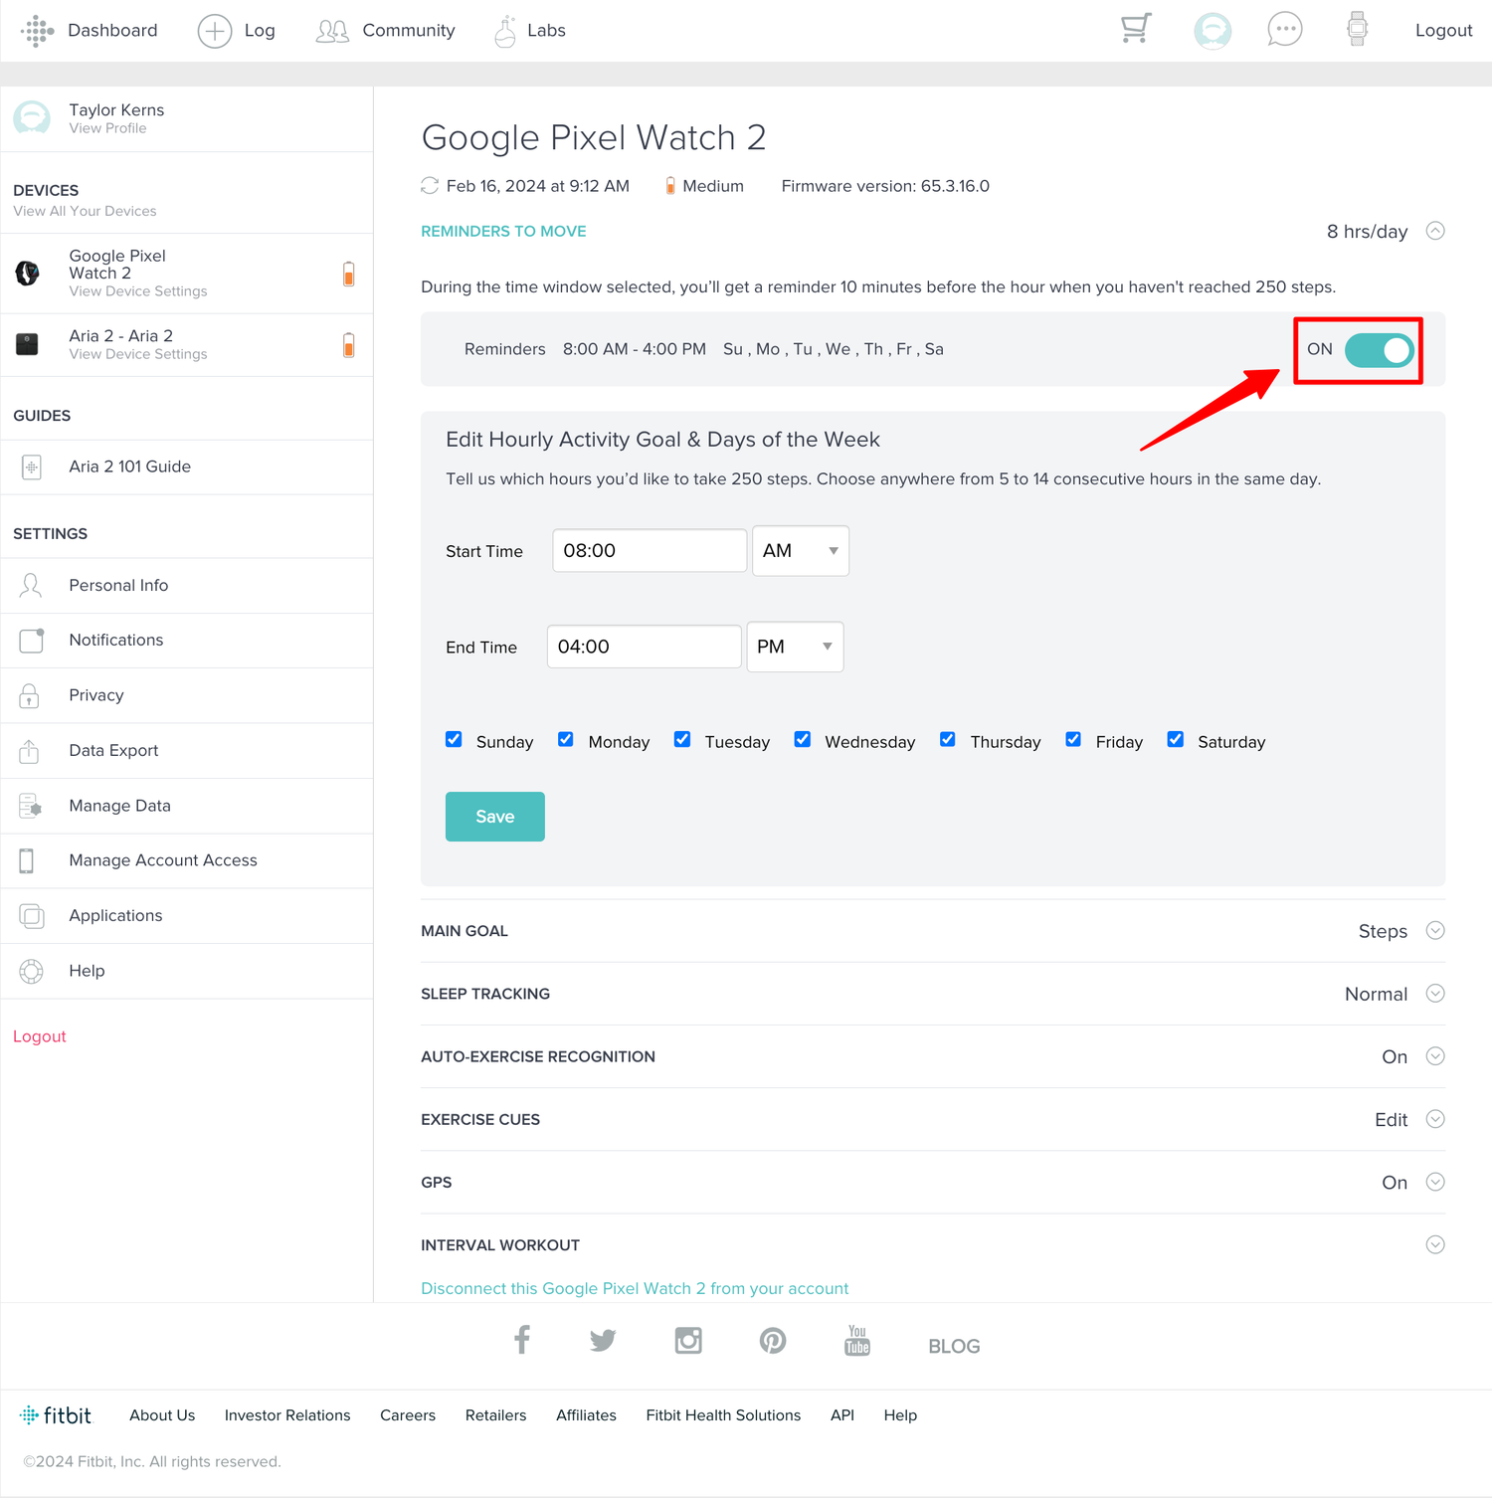Expand the GPS settings section
This screenshot has width=1492, height=1498.
pyautogui.click(x=1434, y=1182)
